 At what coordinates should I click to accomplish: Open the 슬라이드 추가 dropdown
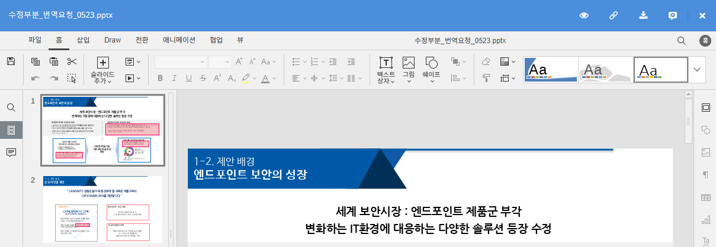pyautogui.click(x=102, y=78)
